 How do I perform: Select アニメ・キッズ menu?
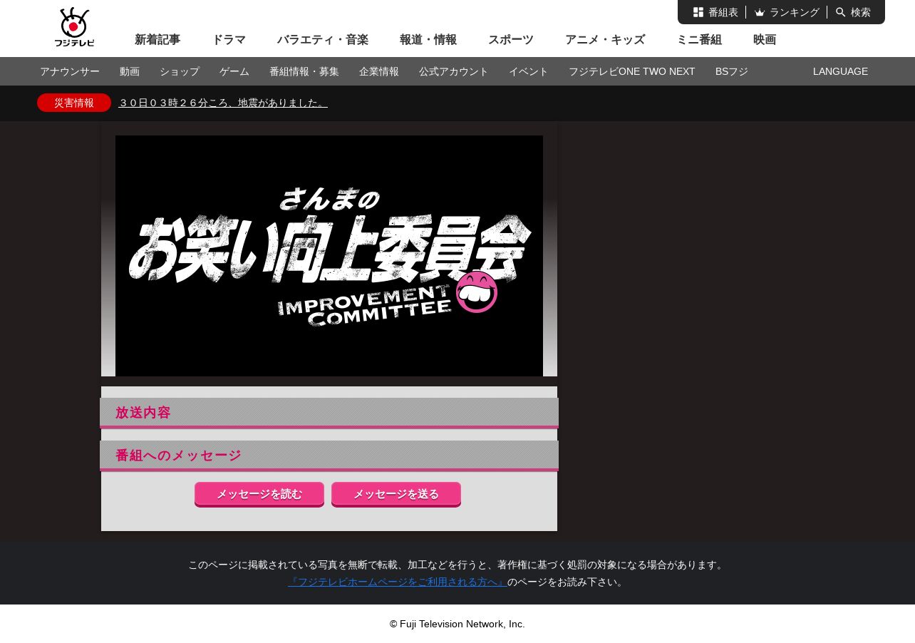[x=605, y=40]
